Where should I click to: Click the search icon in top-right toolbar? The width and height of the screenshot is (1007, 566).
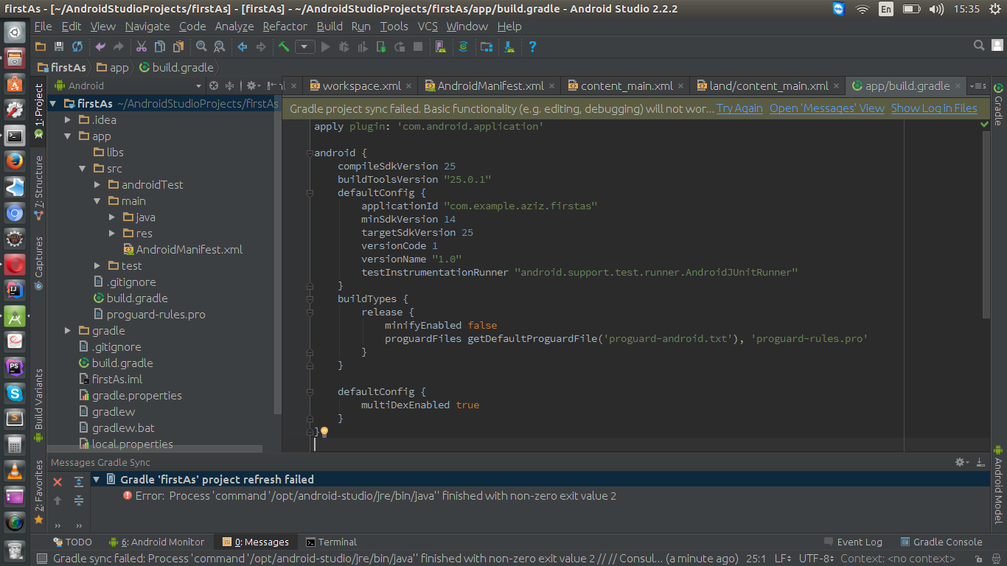[x=979, y=46]
